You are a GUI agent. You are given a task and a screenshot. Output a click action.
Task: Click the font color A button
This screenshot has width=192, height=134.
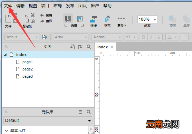point(170,37)
